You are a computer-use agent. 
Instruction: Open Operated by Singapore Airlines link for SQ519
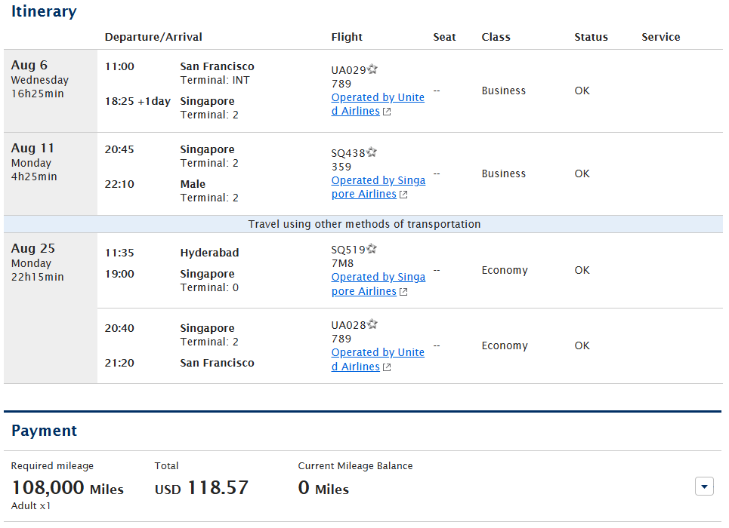tap(378, 284)
